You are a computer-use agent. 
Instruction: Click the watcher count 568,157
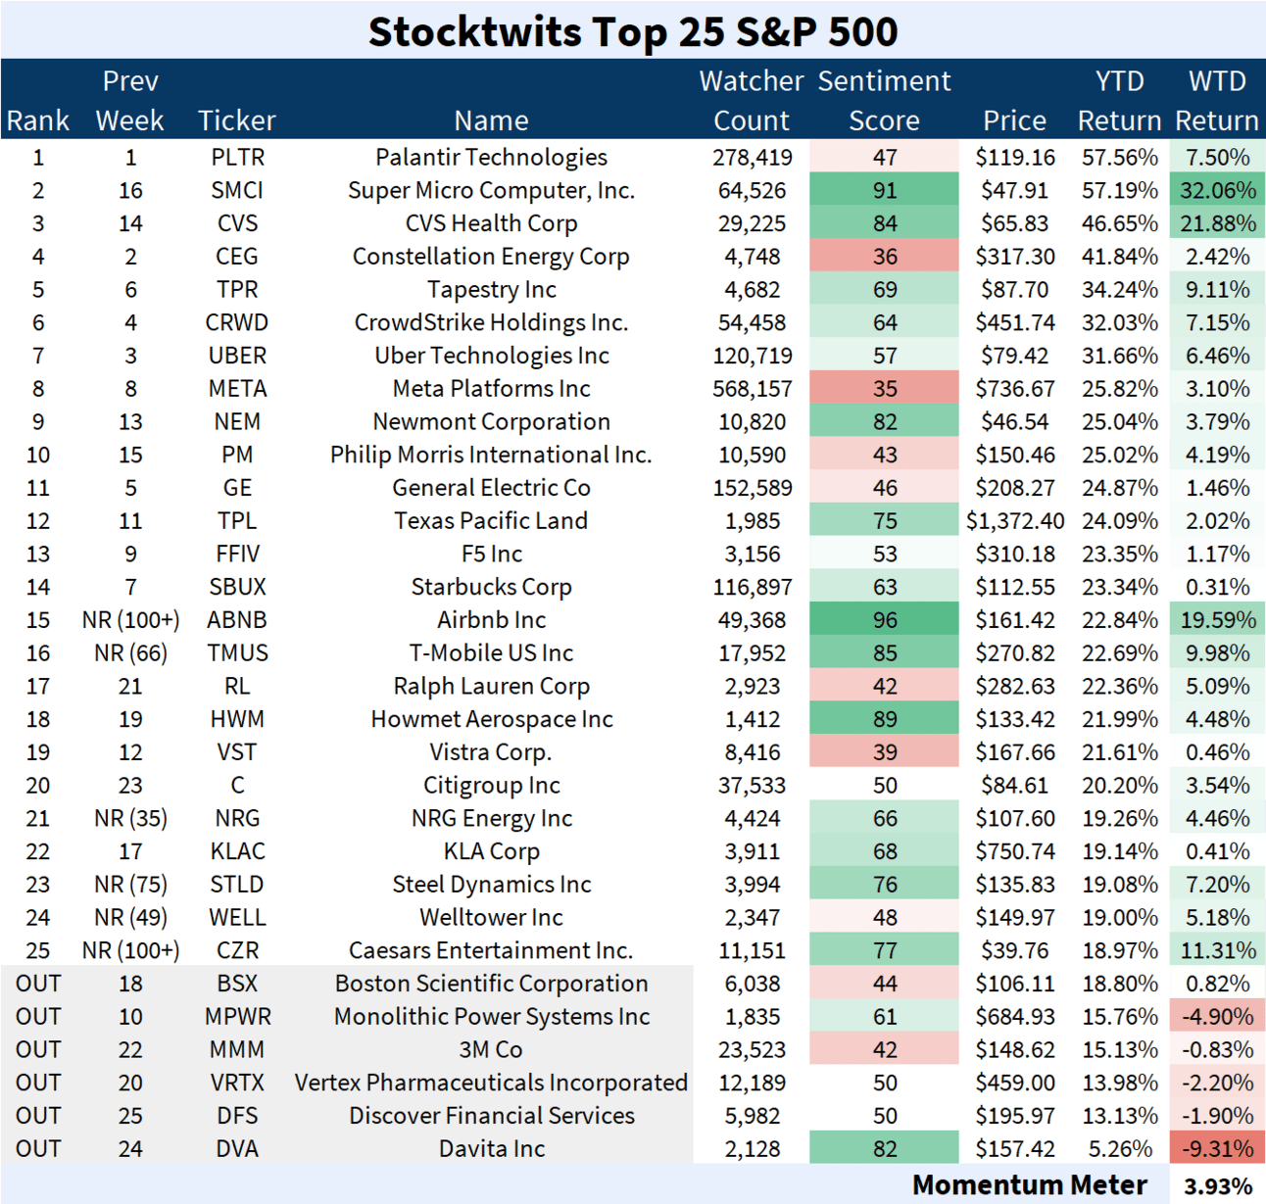[752, 389]
